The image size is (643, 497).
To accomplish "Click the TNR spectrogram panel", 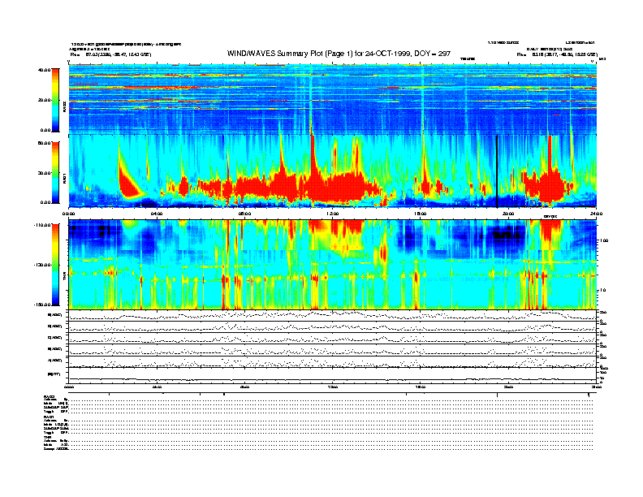I will click(x=333, y=264).
